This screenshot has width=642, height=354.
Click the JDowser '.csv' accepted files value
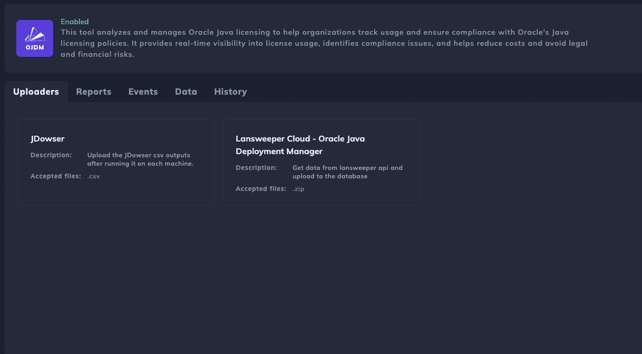click(x=94, y=176)
